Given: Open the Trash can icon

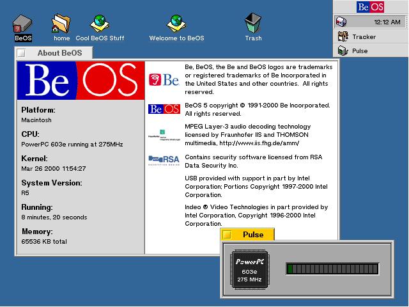Looking at the screenshot, I should coord(253,23).
